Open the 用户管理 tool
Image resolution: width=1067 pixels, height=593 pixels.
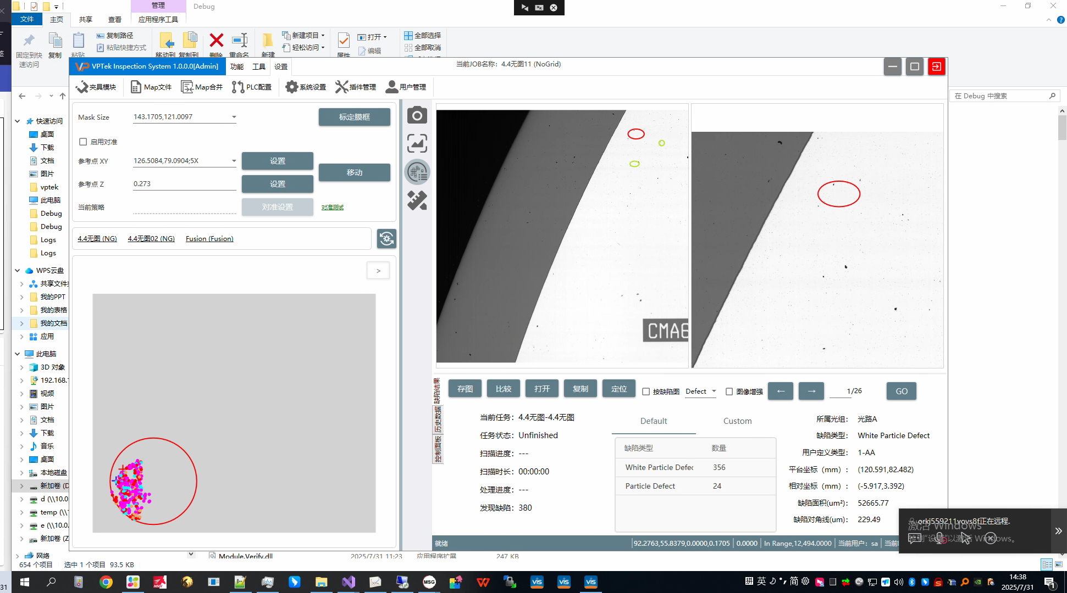[406, 87]
